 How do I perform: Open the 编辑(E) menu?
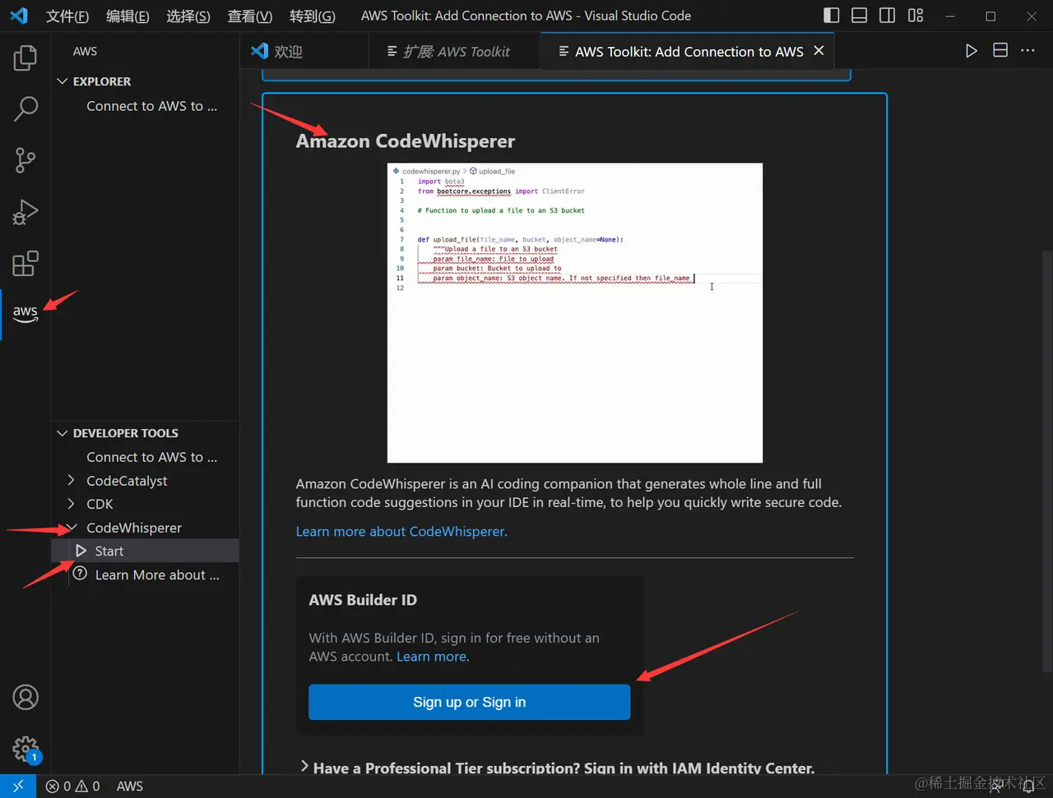coord(128,16)
